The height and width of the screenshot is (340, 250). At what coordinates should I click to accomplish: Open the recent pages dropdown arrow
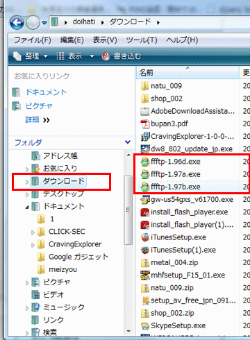click(x=44, y=23)
